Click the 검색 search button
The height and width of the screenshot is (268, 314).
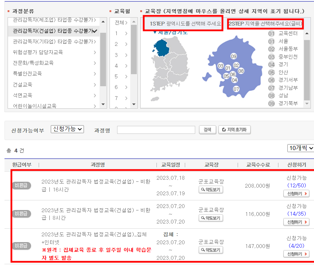[207, 130]
